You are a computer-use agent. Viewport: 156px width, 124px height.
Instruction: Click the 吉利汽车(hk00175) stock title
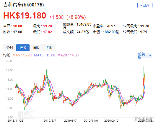(23, 5)
